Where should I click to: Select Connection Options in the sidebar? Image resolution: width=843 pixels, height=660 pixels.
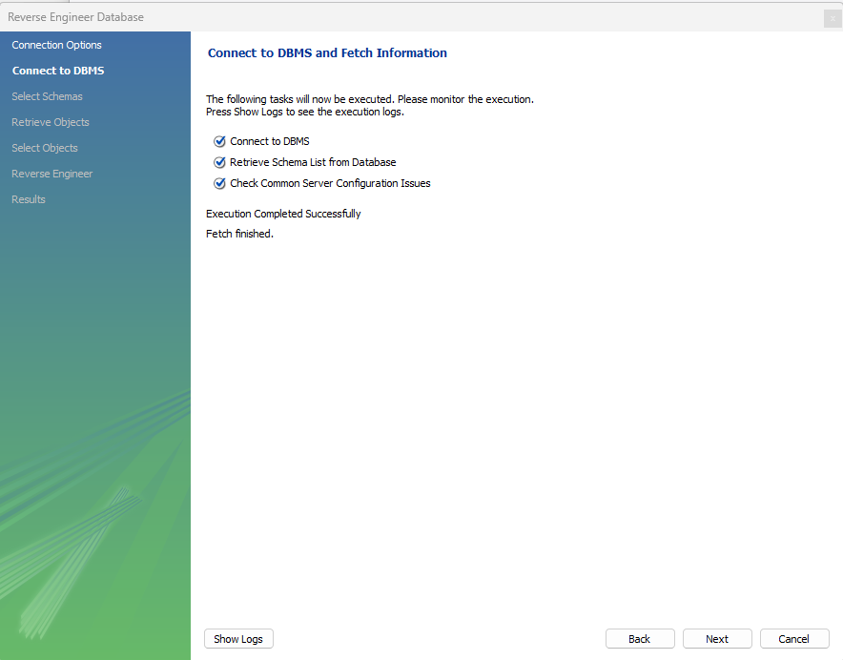coord(56,45)
